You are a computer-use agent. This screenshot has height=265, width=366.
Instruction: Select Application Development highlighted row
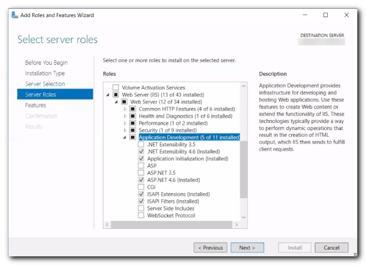(x=189, y=137)
